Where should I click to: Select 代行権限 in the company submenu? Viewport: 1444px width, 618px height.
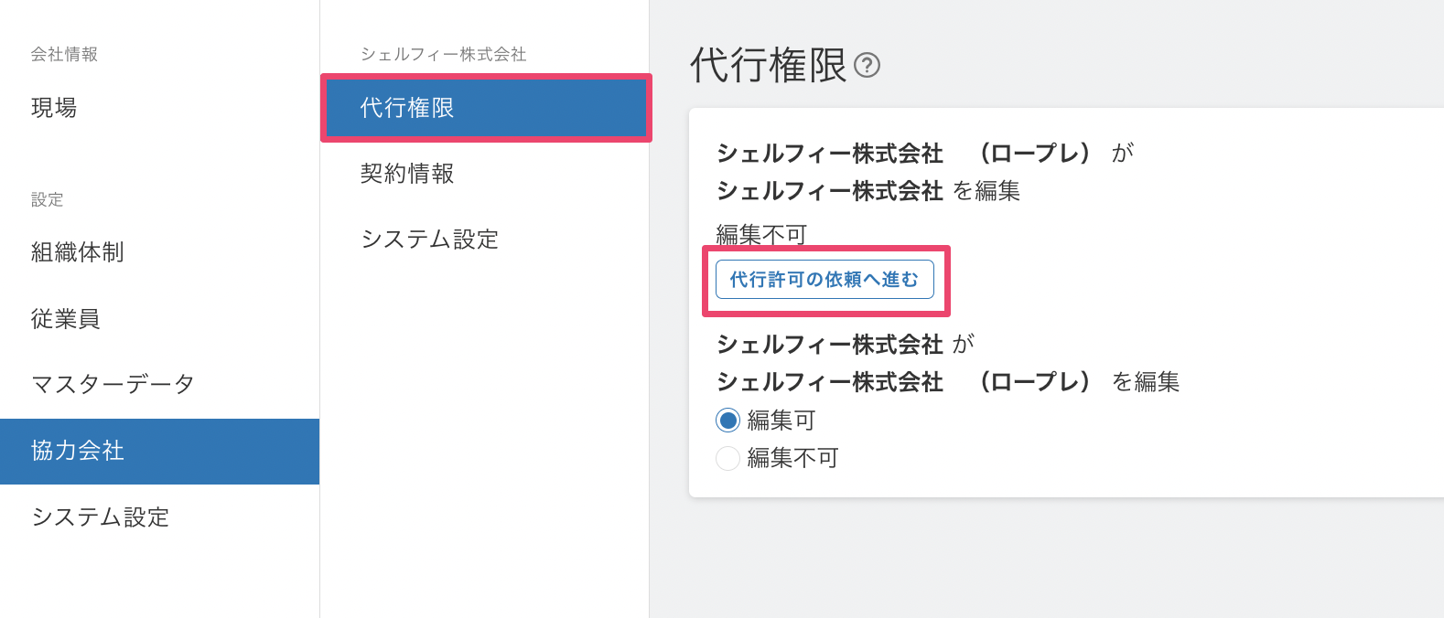click(486, 108)
